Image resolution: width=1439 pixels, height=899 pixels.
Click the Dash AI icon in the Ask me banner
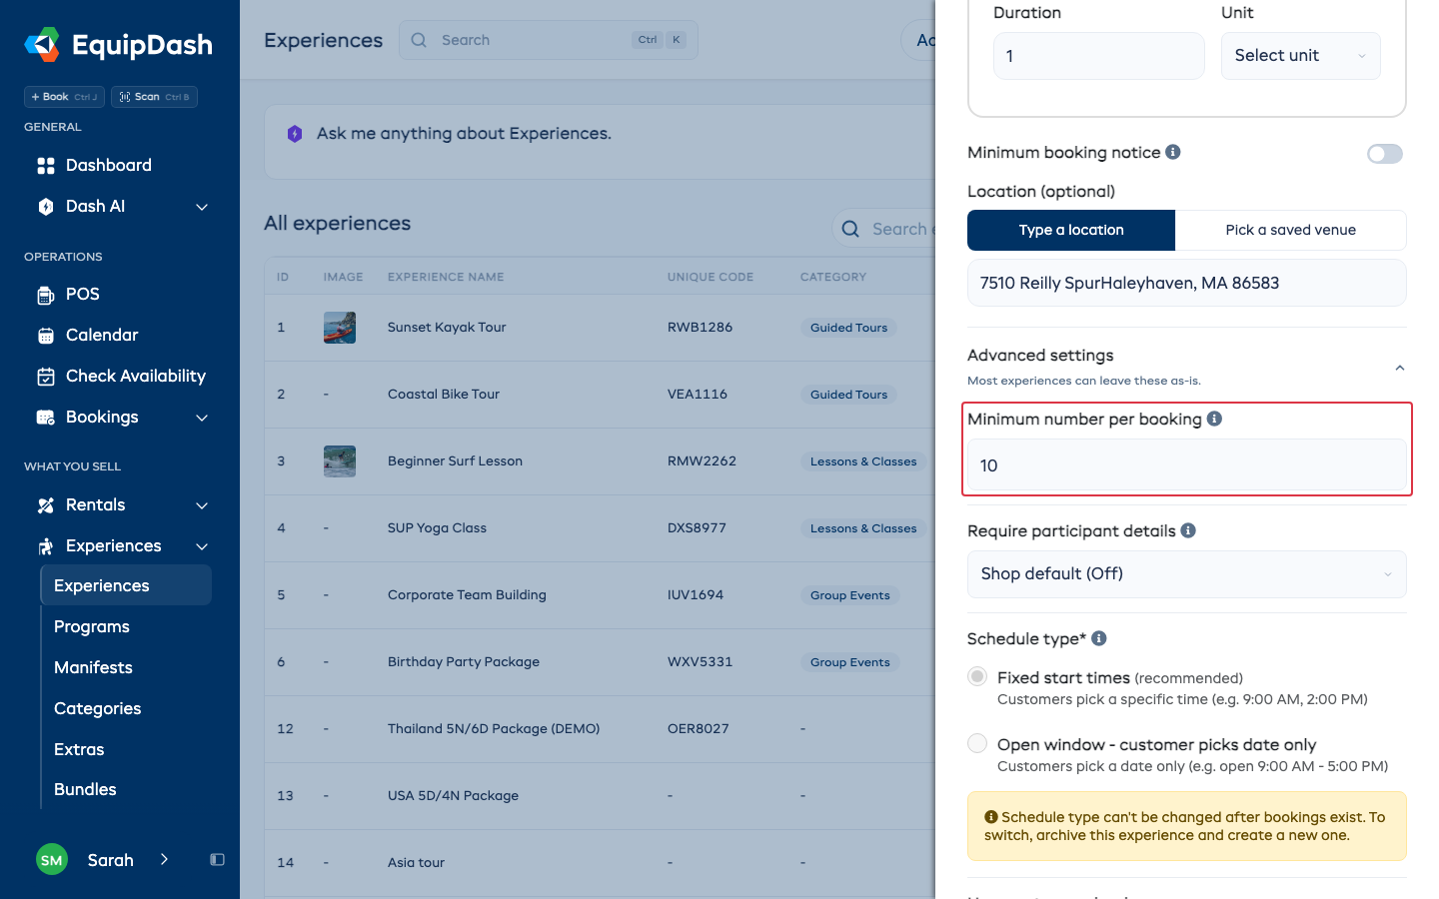click(295, 134)
